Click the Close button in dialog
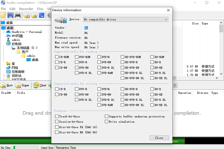The width and height of the screenshot is (224, 149). coord(159,138)
